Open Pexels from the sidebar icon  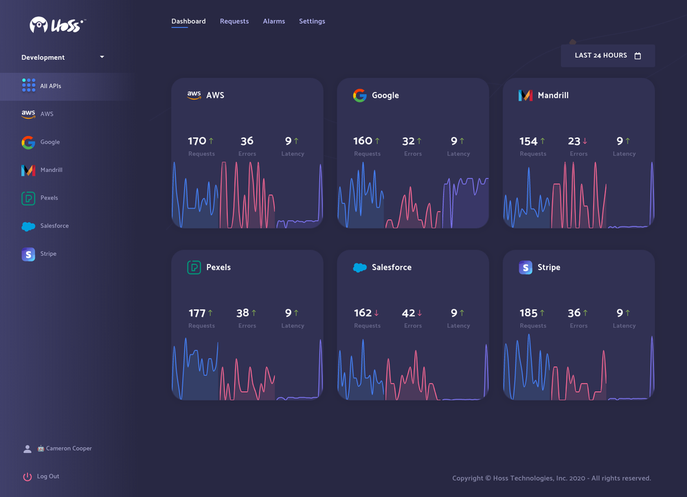coord(28,198)
